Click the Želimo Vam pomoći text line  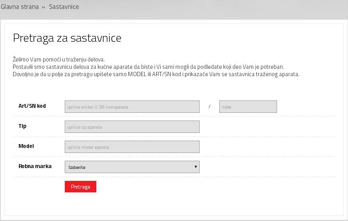[59, 59]
